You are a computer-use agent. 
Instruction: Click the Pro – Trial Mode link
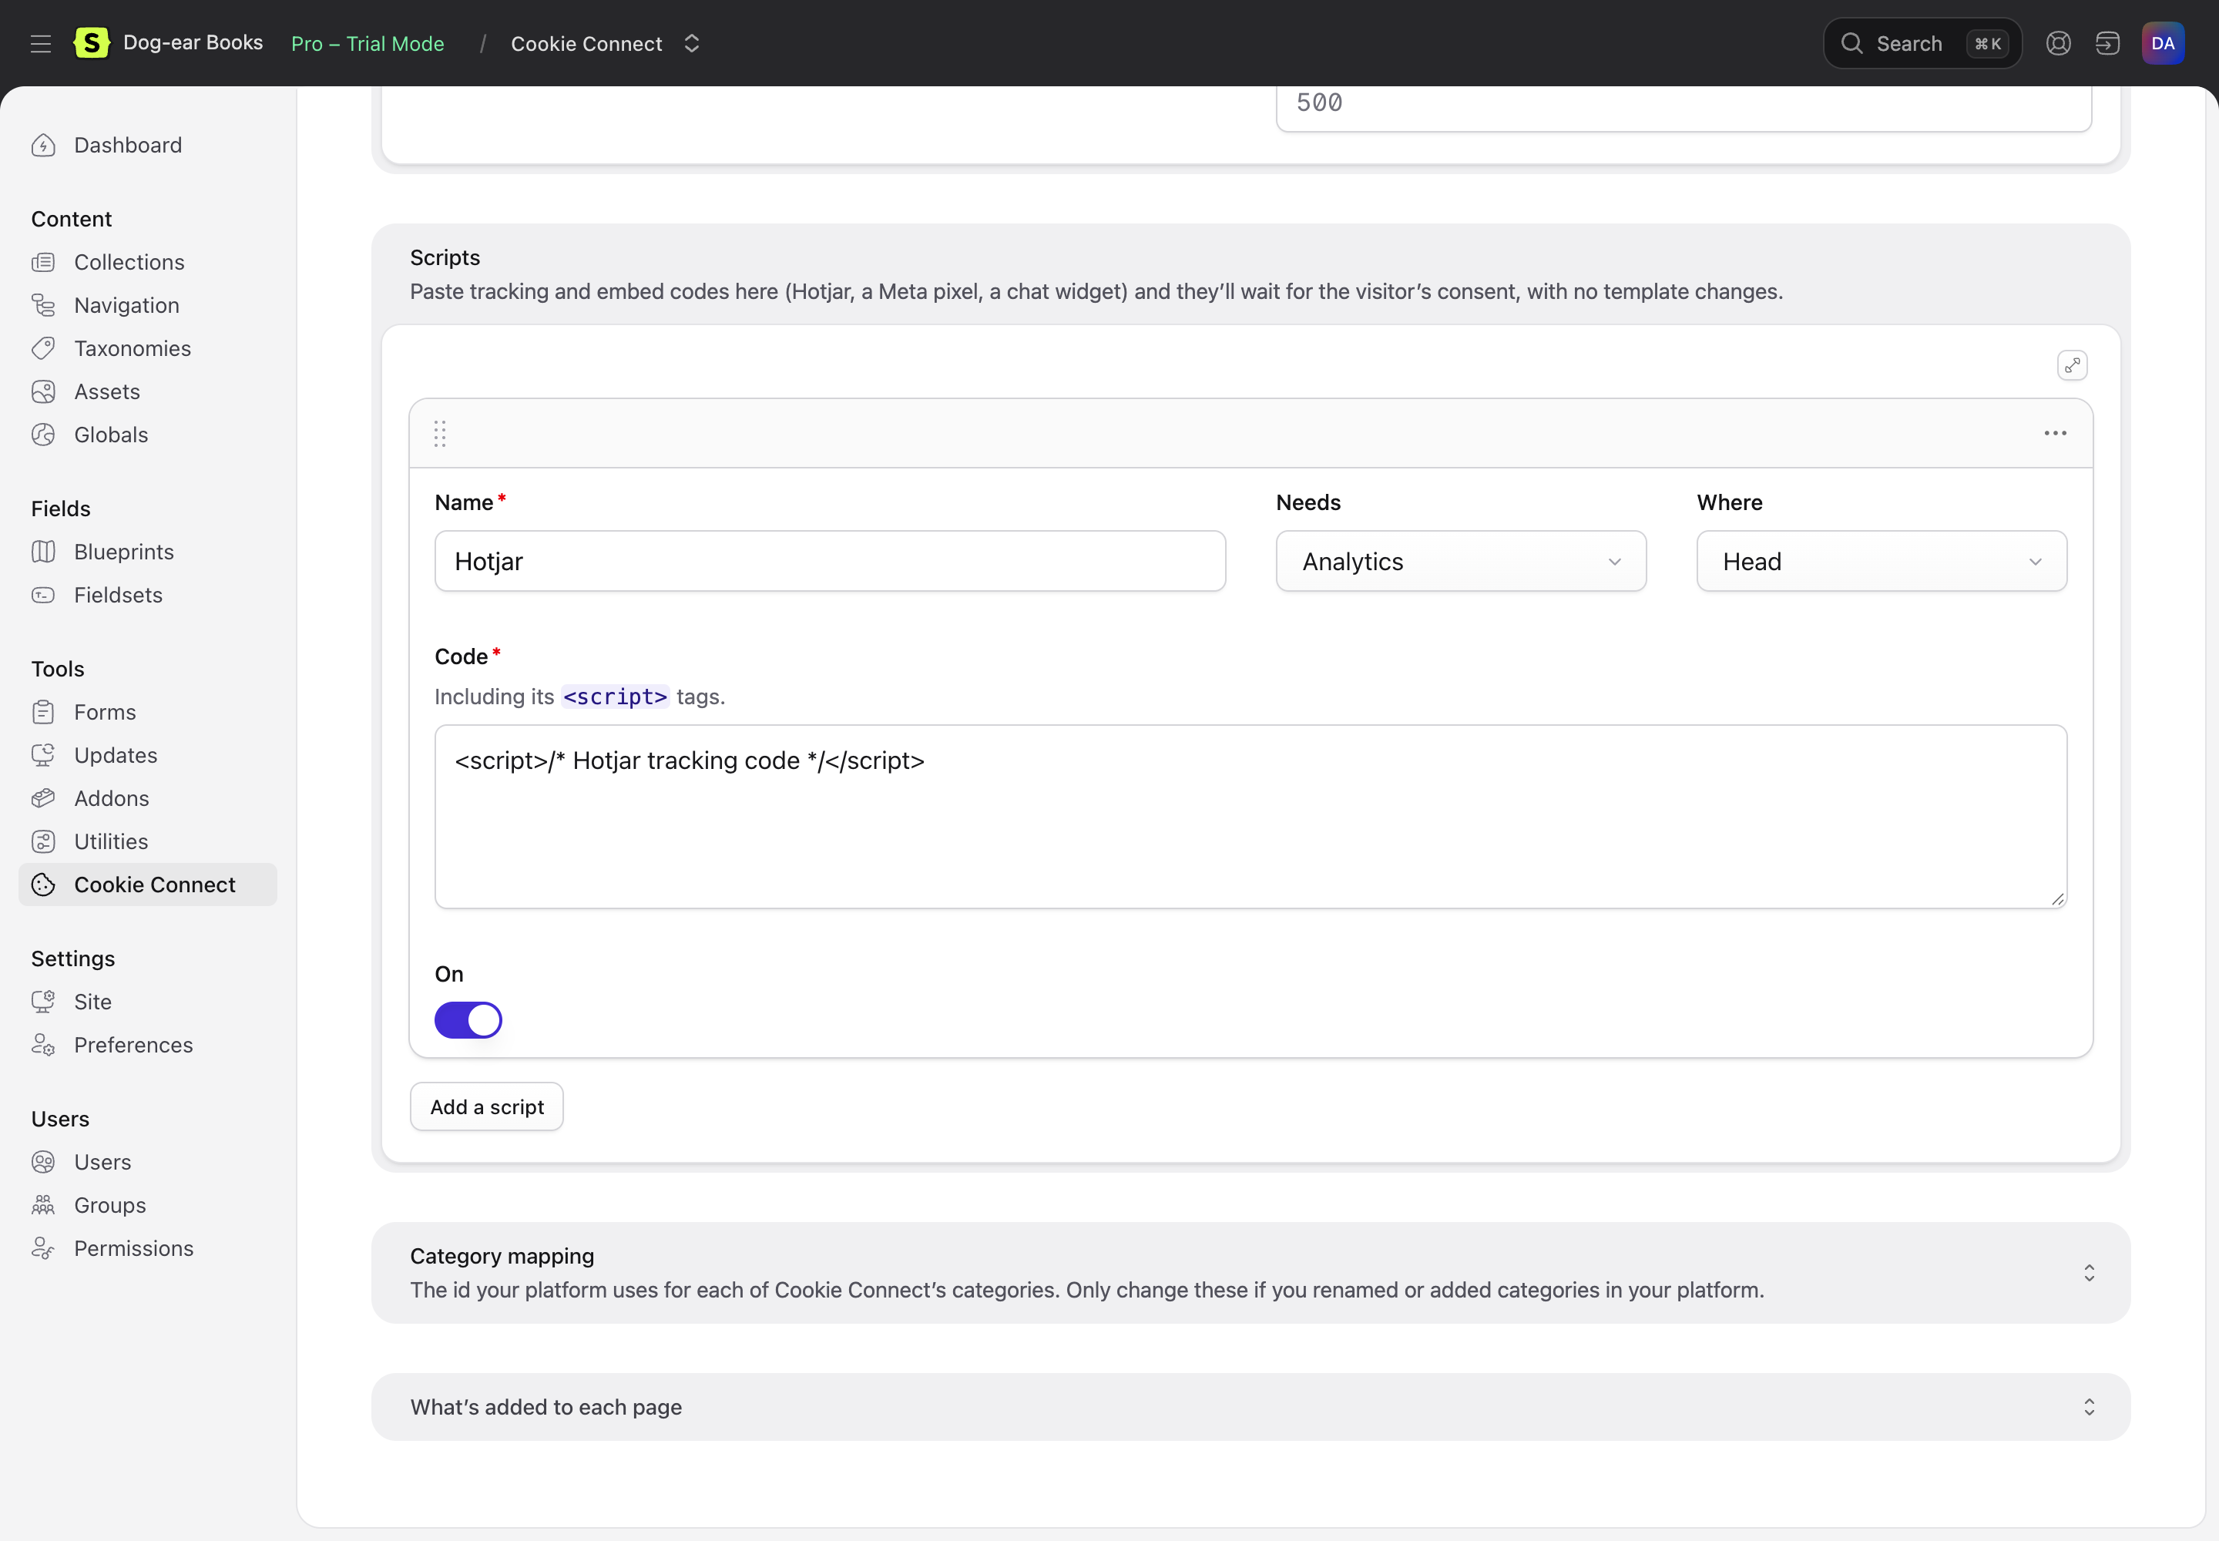[368, 43]
